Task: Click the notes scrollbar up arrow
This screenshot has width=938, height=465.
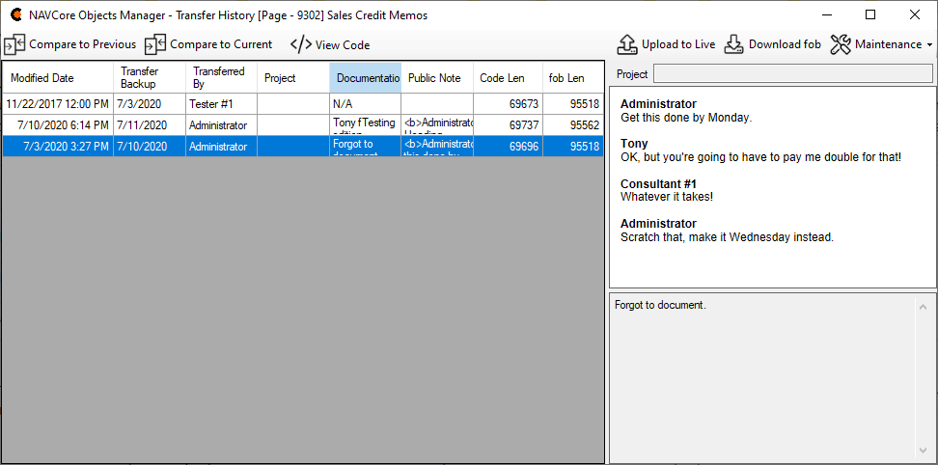Action: coord(922,307)
